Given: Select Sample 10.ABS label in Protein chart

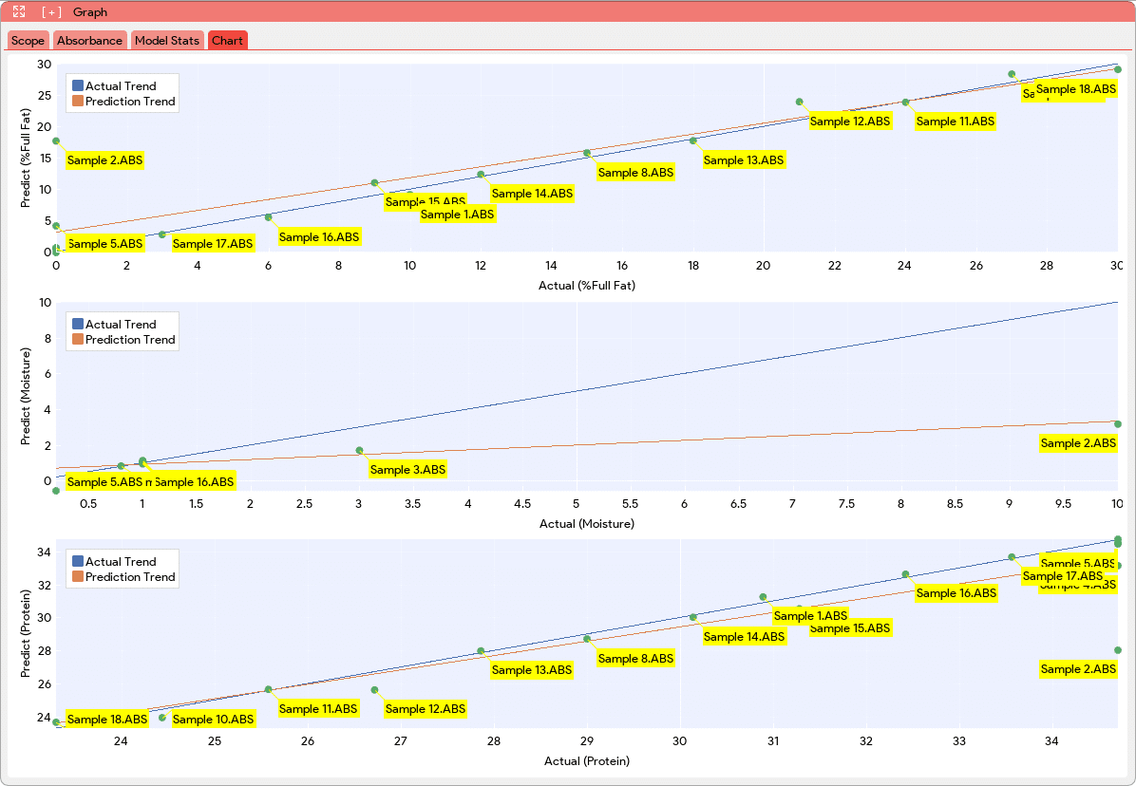Looking at the screenshot, I should point(214,720).
